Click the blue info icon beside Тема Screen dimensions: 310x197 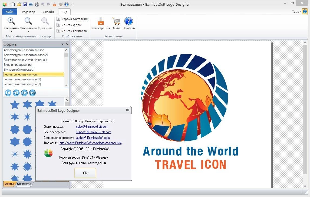[305, 11]
